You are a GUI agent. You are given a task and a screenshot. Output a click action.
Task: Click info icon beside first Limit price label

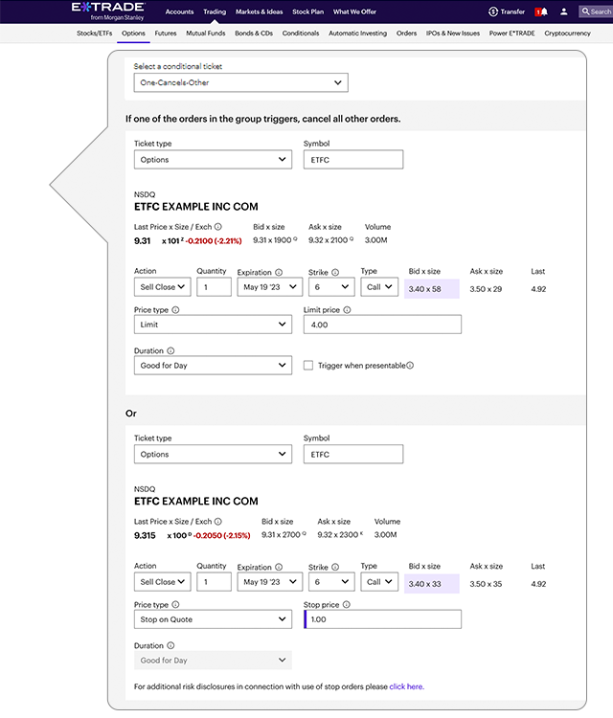coord(347,310)
